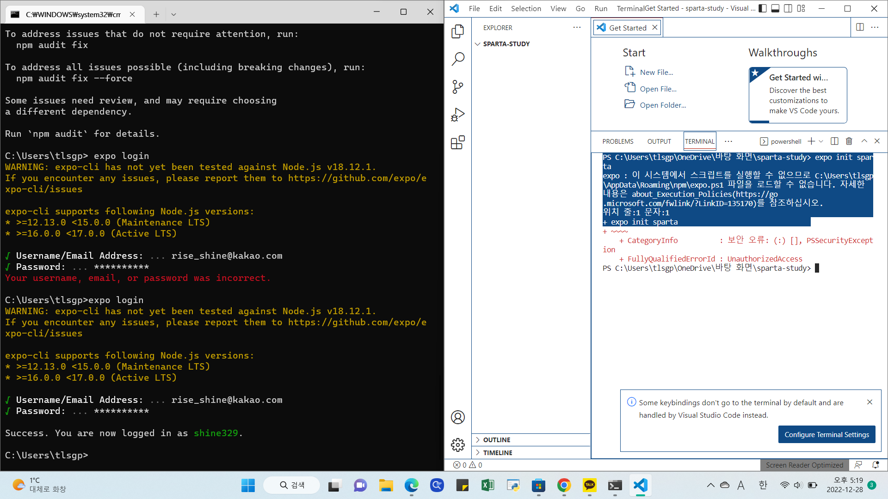This screenshot has width=888, height=499.
Task: Open Microsoft Edge from the taskbar
Action: [411, 485]
